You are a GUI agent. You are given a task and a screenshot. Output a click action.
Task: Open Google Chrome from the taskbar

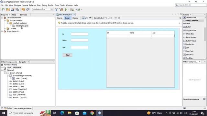92,113
